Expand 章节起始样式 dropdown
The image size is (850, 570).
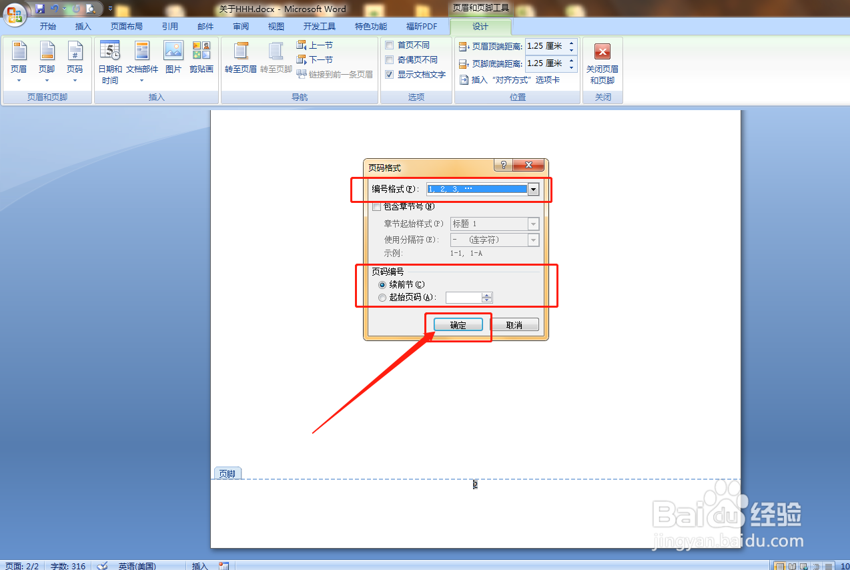click(x=533, y=224)
